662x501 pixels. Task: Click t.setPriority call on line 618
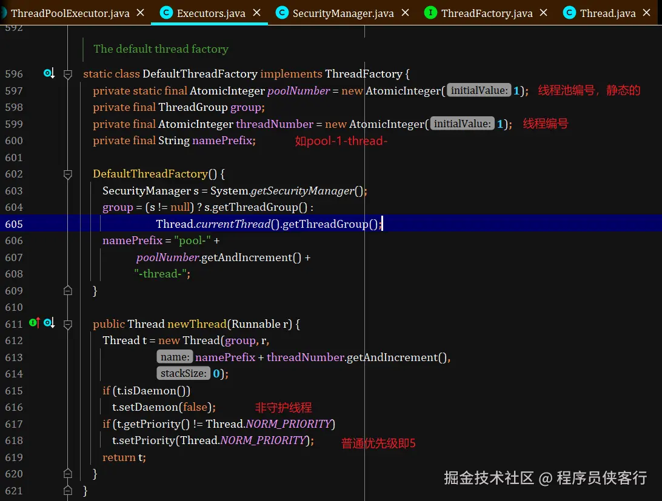pos(213,440)
